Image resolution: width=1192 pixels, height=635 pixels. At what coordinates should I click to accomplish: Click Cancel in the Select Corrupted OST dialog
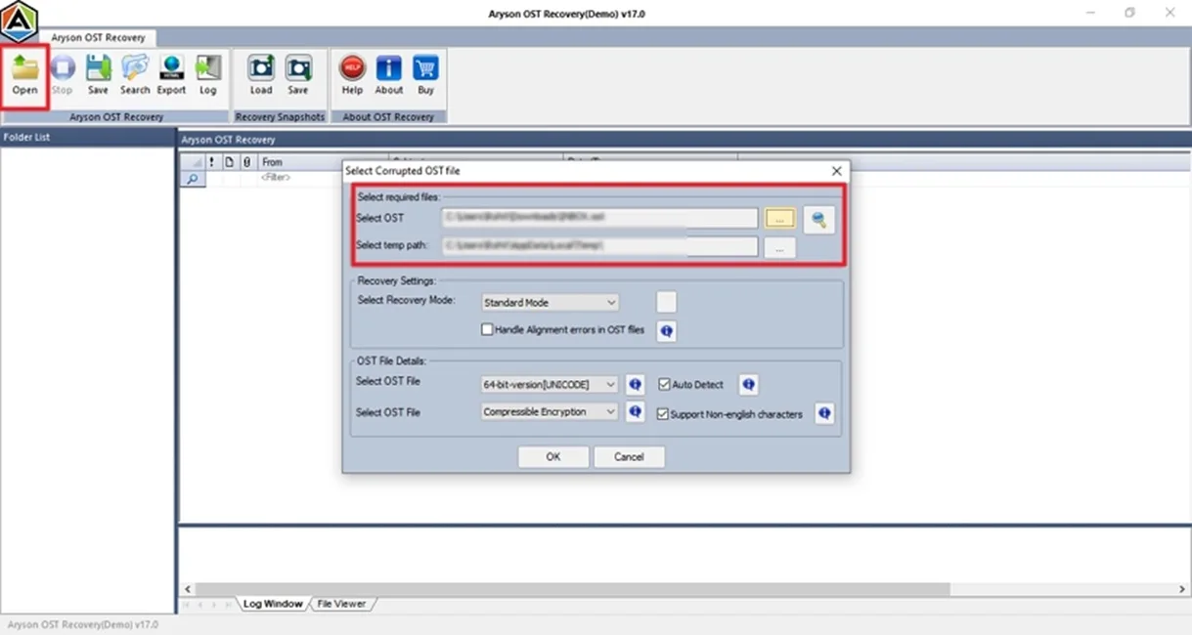(629, 456)
